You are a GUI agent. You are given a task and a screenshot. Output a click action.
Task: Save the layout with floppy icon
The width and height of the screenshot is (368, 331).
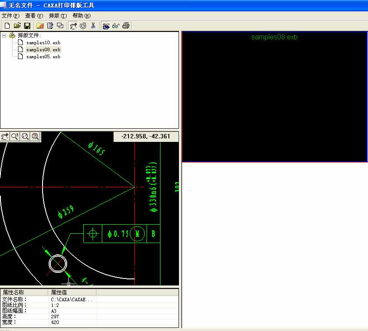tap(27, 25)
